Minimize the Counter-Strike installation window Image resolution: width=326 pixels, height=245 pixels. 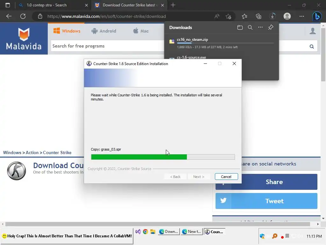pyautogui.click(x=205, y=63)
